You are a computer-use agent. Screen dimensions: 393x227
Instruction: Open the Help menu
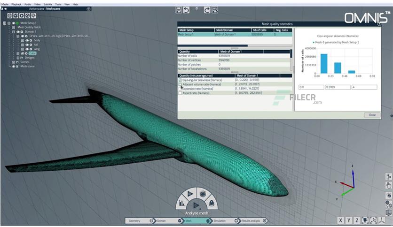click(x=75, y=4)
